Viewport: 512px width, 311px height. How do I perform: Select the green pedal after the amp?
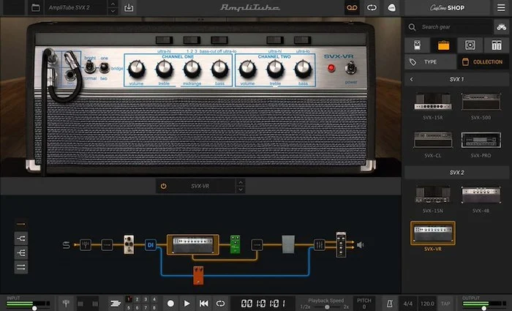[x=235, y=244]
